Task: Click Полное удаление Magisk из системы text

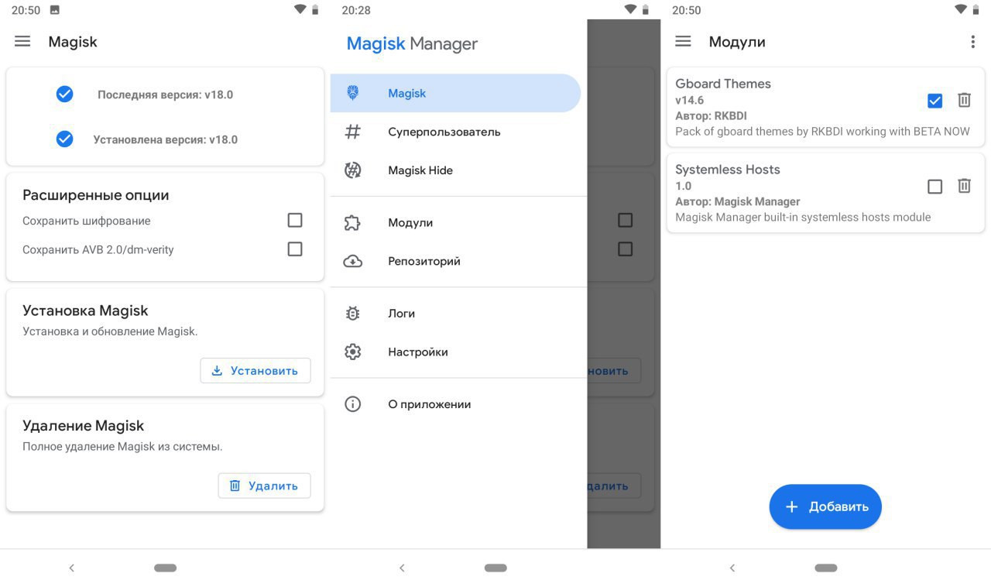Action: (122, 446)
